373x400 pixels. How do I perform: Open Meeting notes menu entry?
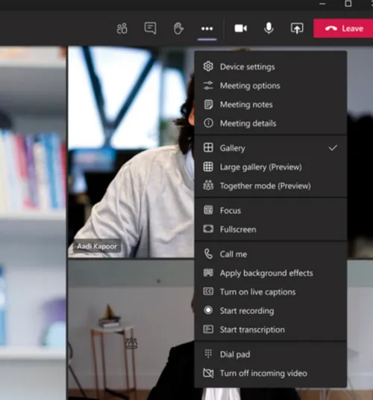coord(246,105)
